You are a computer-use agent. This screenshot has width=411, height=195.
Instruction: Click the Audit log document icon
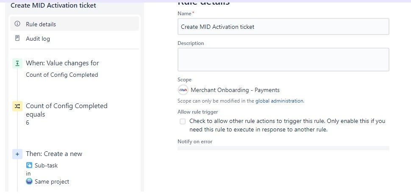[17, 38]
